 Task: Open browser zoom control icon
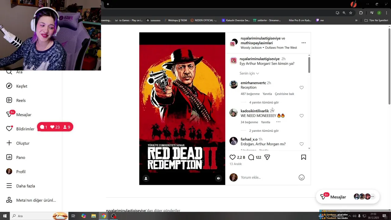344,13
